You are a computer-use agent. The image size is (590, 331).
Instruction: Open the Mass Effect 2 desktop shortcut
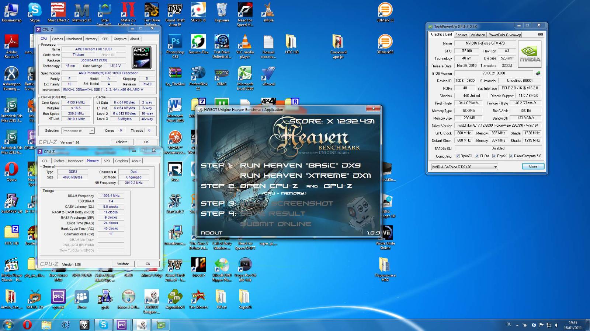click(x=58, y=12)
